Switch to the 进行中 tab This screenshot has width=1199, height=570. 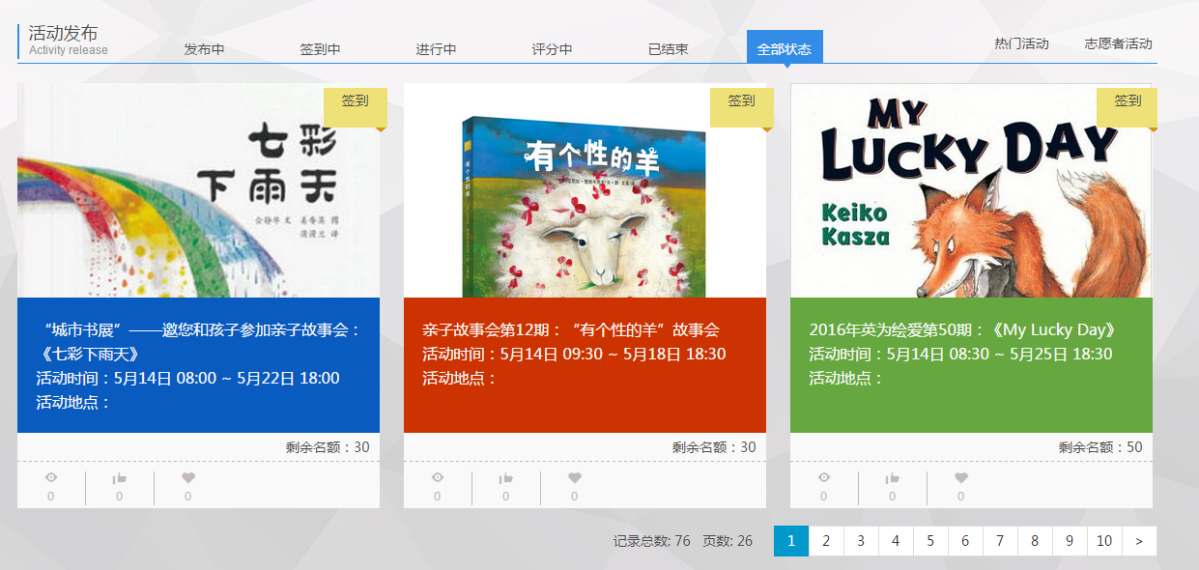[436, 49]
